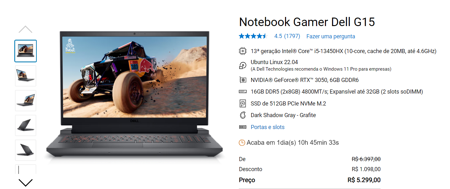The height and width of the screenshot is (189, 450).
Task: Click the Ubuntu operating system disc icon
Action: 243,65
